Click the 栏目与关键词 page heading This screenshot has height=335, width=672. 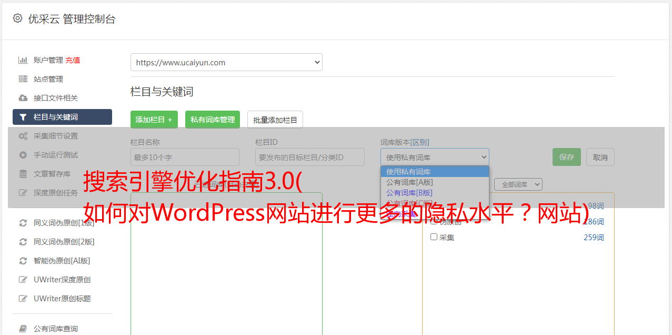pos(162,92)
